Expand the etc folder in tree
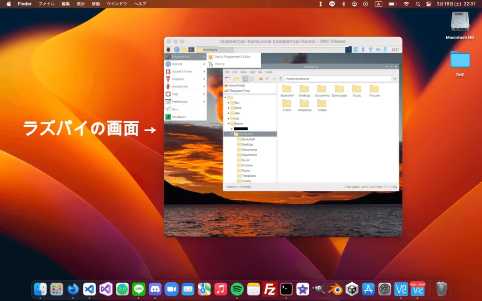The height and width of the screenshot is (301, 482). pos(228,119)
